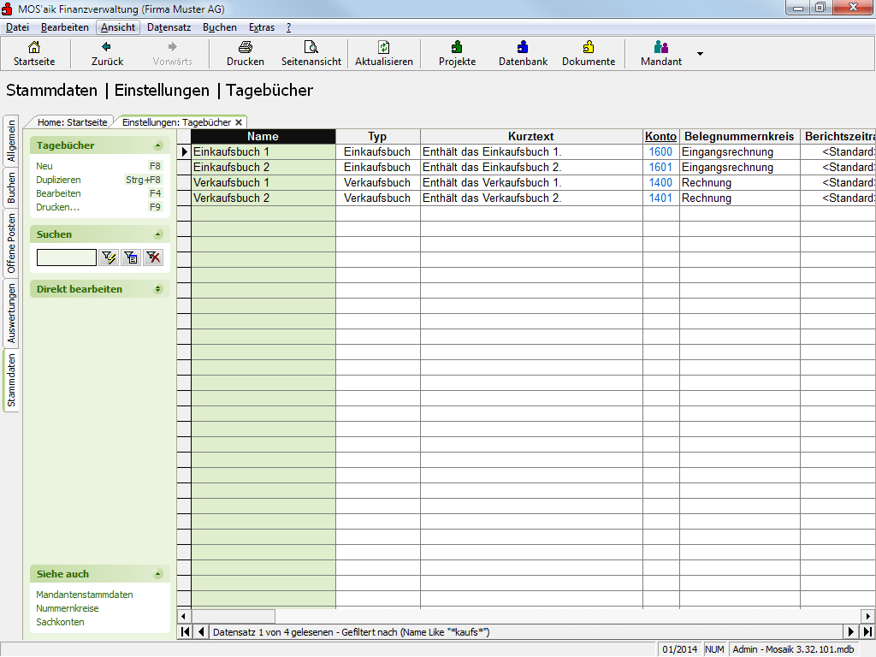Screen dimensions: 876x657
Task: Remove filter with red X filter icon
Action: point(153,257)
